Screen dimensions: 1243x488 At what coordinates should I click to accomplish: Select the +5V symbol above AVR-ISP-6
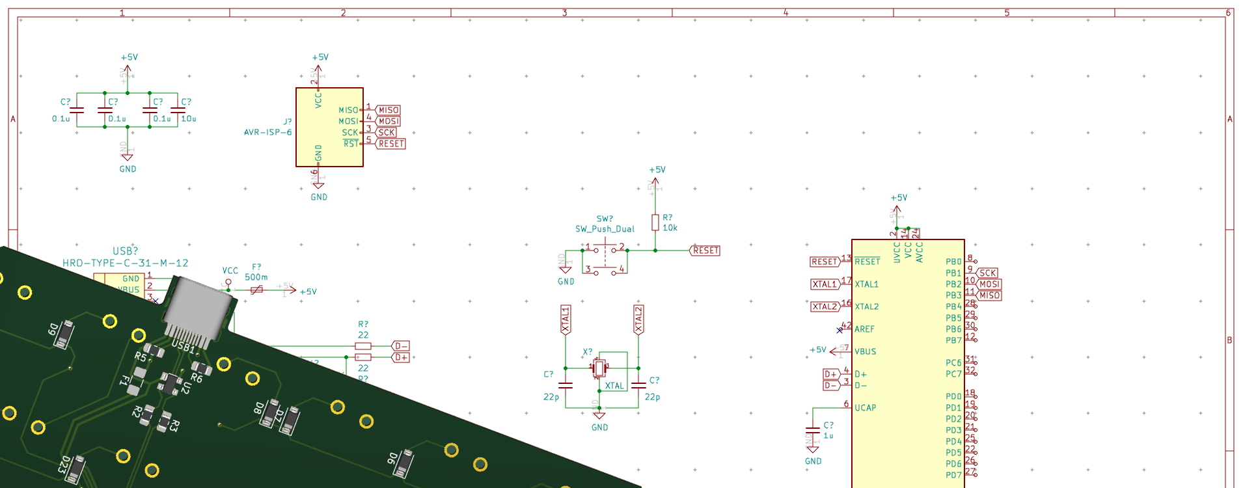(x=319, y=68)
